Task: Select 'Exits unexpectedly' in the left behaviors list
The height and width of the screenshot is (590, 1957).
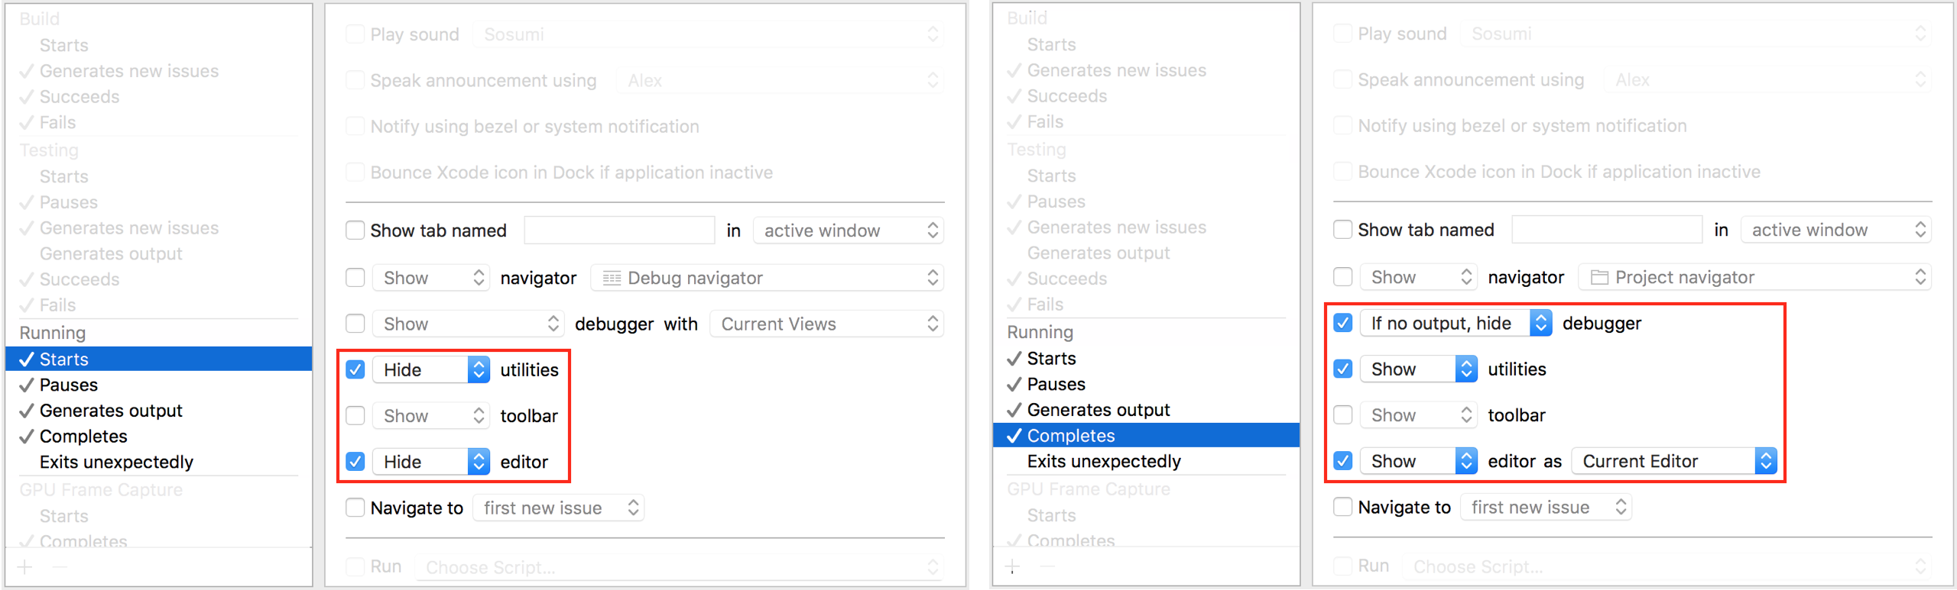Action: pos(116,463)
